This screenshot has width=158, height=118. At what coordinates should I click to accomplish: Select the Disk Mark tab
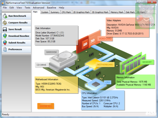(130, 12)
